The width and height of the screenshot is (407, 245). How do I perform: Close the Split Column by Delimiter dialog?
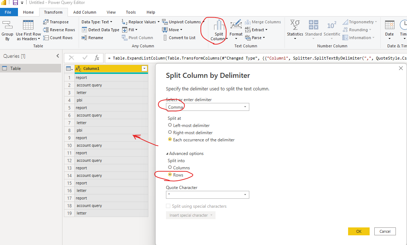click(x=401, y=68)
